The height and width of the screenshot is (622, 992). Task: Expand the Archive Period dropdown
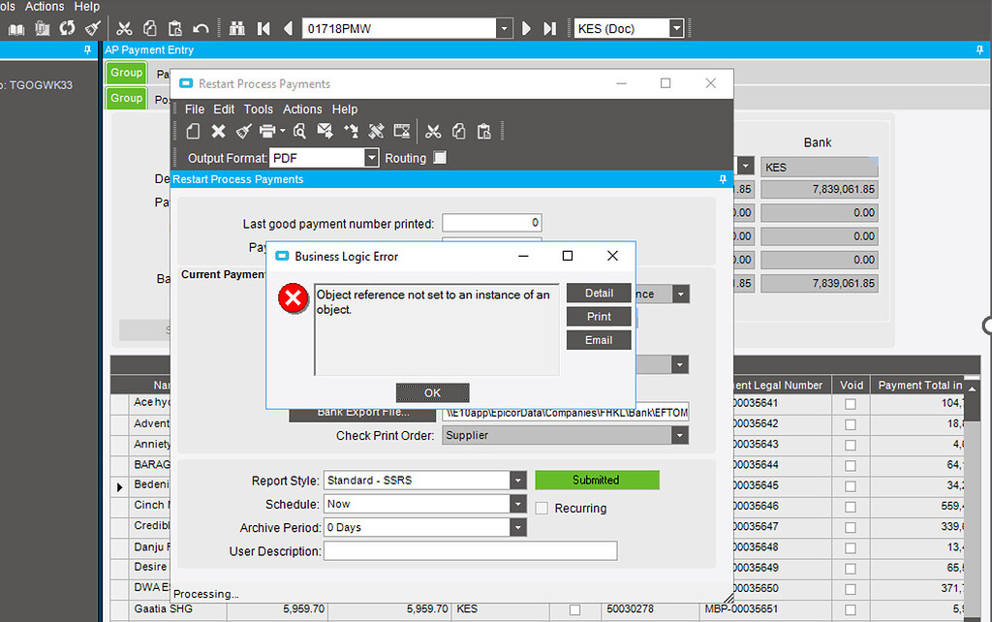coord(517,525)
